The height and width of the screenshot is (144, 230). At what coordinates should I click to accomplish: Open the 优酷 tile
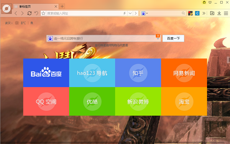(x=92, y=101)
